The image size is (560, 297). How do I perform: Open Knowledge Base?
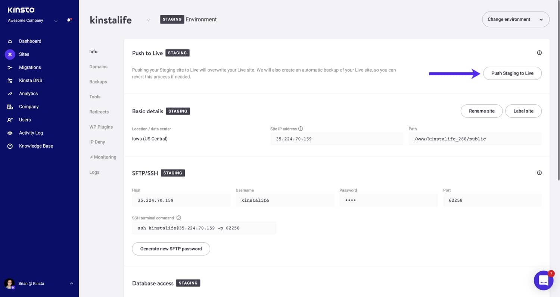coord(36,146)
